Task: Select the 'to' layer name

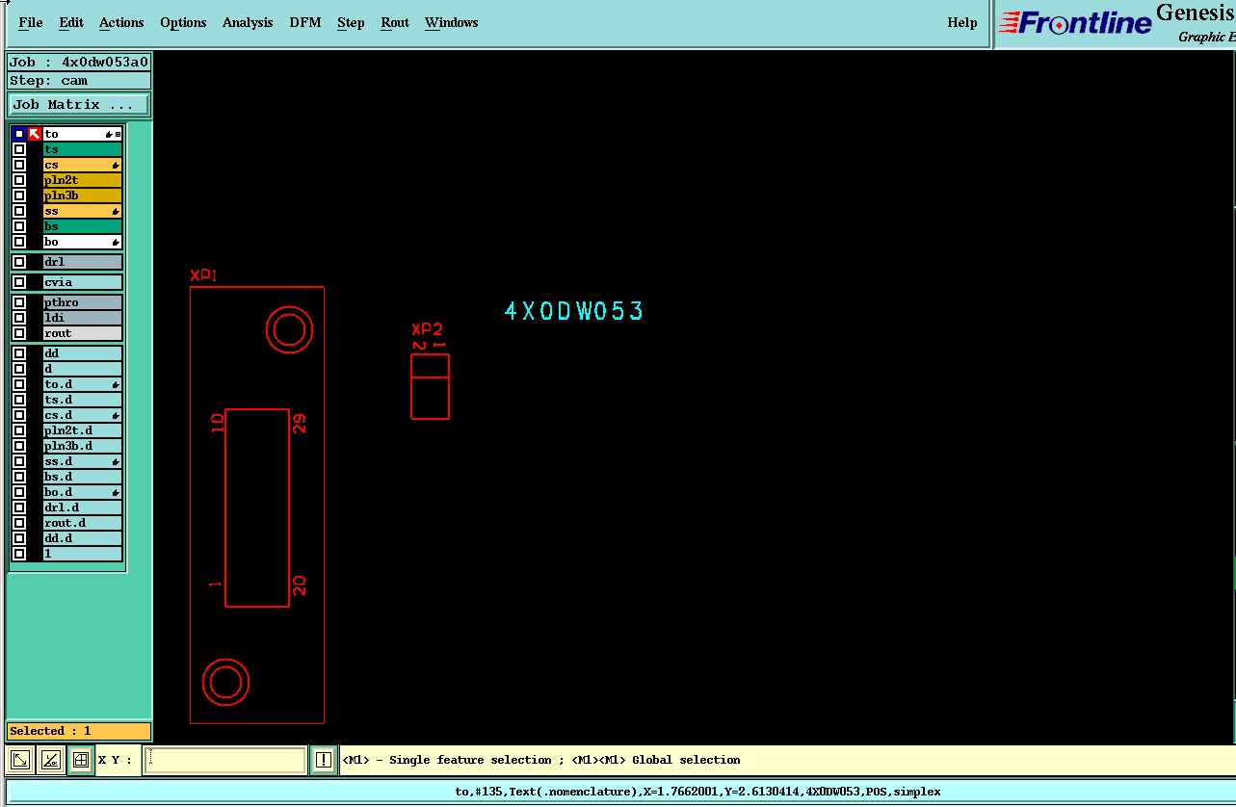Action: tap(83, 134)
